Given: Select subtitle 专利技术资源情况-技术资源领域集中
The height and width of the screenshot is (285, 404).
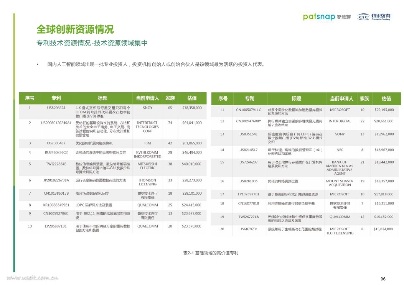Looking at the screenshot, I should click(92, 43).
